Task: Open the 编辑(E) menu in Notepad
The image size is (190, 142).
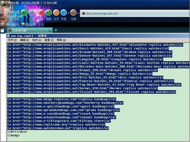Action: tap(25, 40)
